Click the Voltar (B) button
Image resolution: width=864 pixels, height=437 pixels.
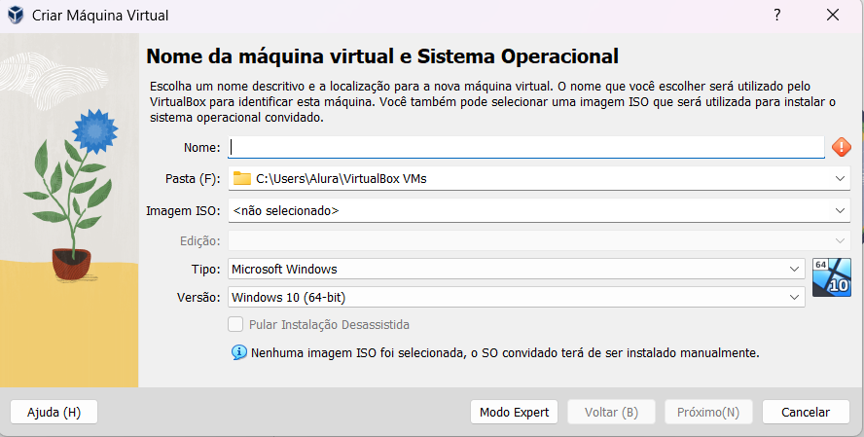611,413
